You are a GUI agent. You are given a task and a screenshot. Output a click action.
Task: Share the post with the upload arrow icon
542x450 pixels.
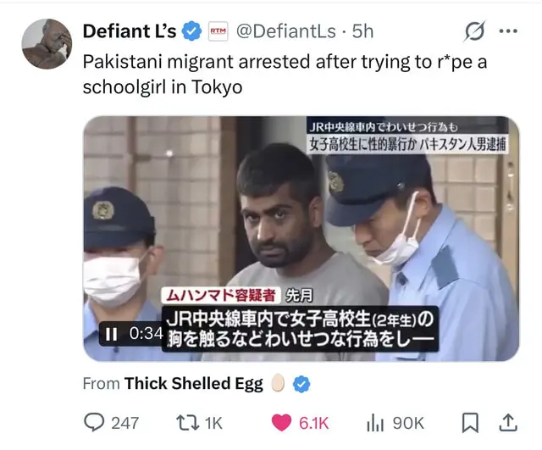point(508,422)
